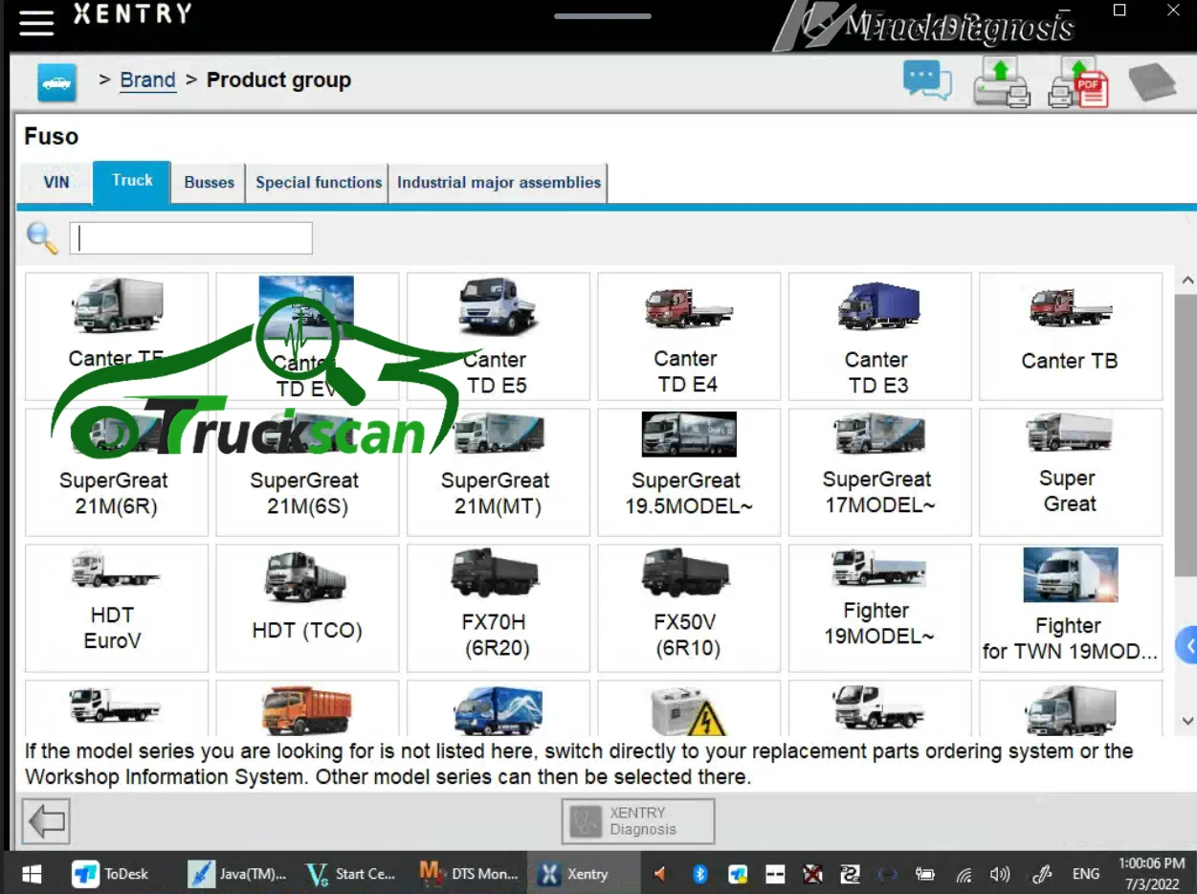The height and width of the screenshot is (894, 1197).
Task: Click the blue car vehicle icon
Action: [56, 82]
